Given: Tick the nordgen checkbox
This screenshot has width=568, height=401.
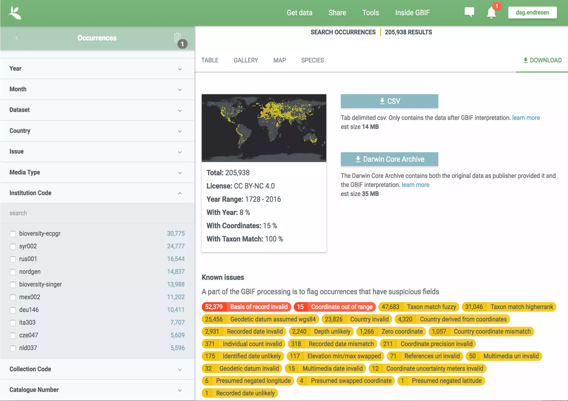Looking at the screenshot, I should click(x=13, y=272).
